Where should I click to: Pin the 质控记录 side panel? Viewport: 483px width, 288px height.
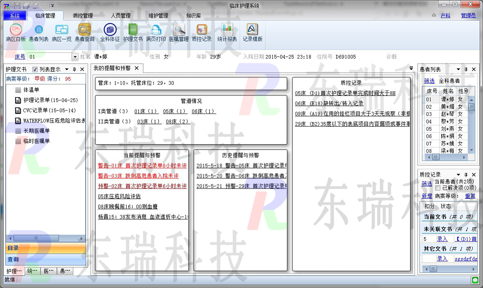(x=466, y=175)
